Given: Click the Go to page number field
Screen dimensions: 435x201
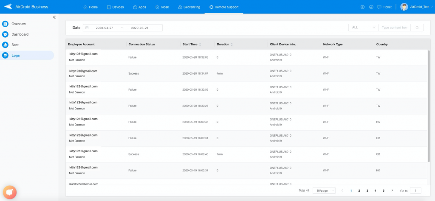Looking at the screenshot, I should (415, 190).
